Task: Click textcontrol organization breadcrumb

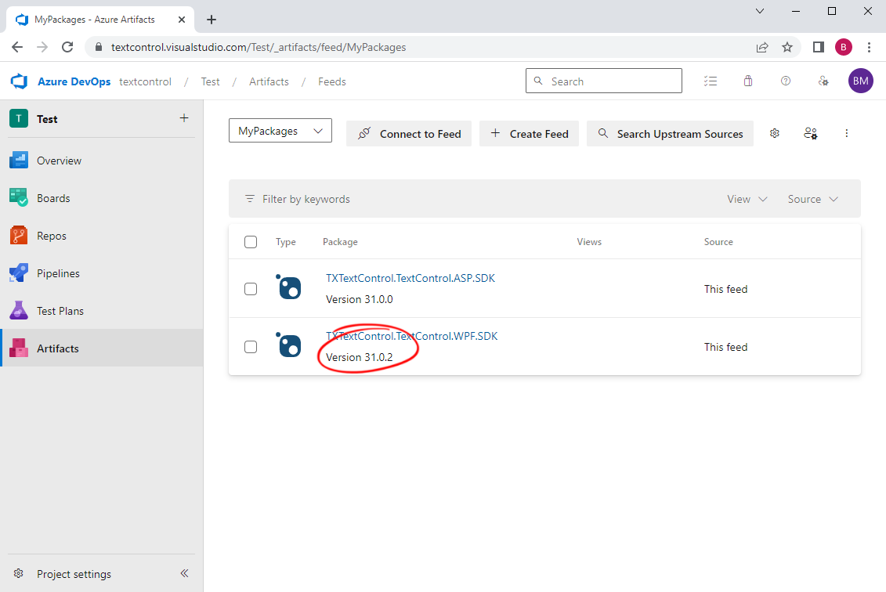Action: click(145, 81)
